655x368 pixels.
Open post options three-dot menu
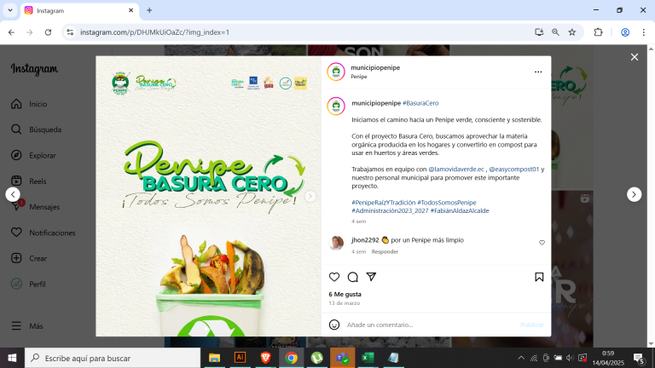[538, 72]
